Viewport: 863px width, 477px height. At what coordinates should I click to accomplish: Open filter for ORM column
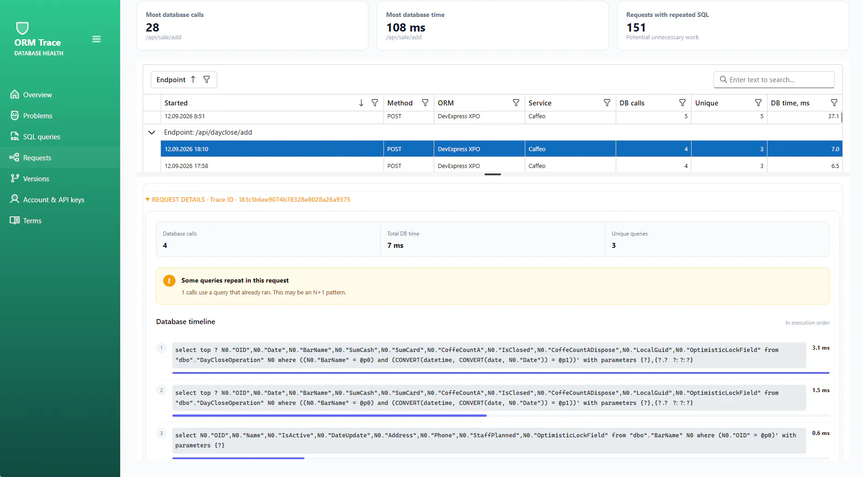pyautogui.click(x=516, y=103)
